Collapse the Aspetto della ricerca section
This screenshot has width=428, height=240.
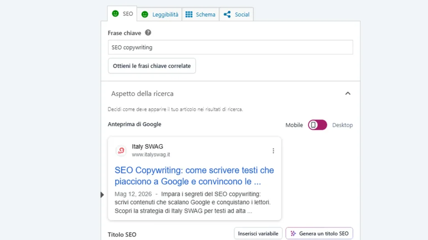[x=348, y=93]
